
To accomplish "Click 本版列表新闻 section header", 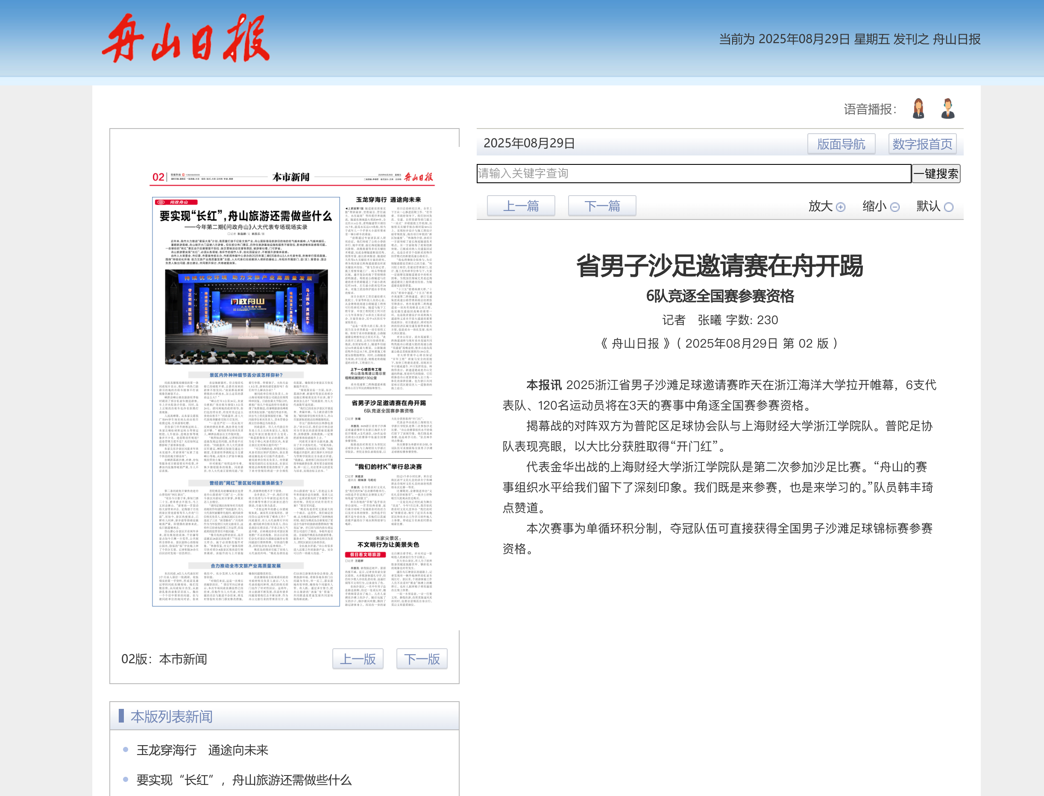I will [x=172, y=717].
